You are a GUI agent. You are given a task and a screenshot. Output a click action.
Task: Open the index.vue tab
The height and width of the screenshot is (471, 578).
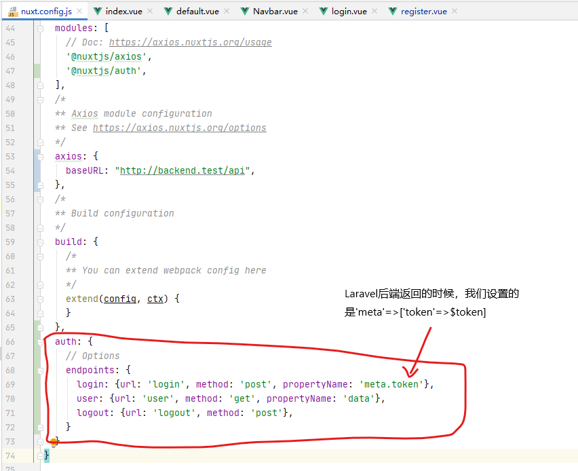[123, 12]
